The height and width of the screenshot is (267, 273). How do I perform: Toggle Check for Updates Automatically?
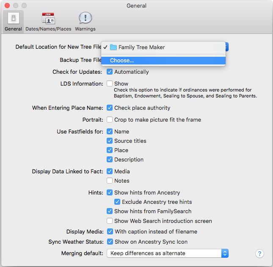[110, 72]
